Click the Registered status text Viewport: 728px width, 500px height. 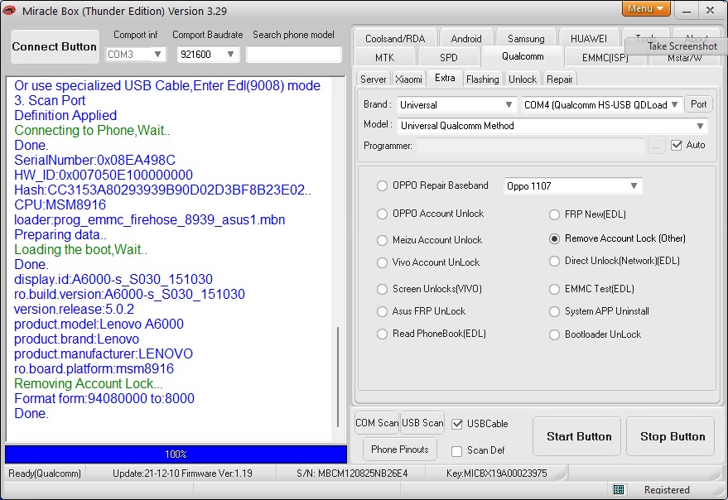(x=667, y=490)
